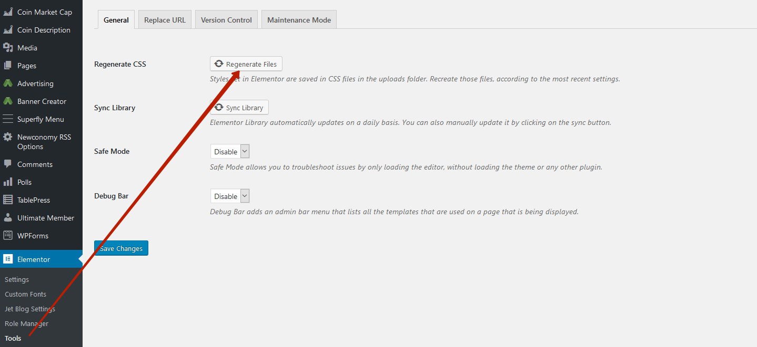Click refresh icon on Sync Library button
This screenshot has width=757, height=347.
point(219,108)
